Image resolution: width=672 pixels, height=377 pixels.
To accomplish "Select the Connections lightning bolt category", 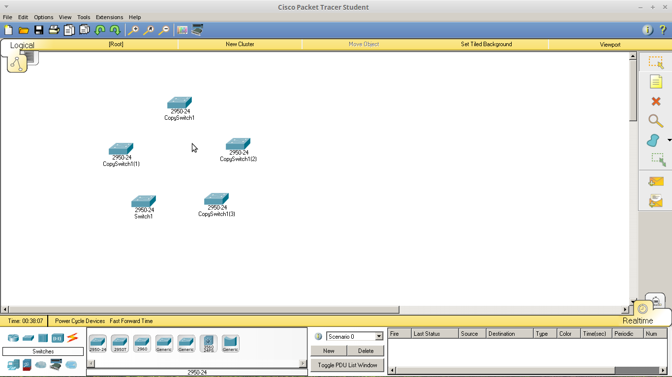I will [x=73, y=337].
